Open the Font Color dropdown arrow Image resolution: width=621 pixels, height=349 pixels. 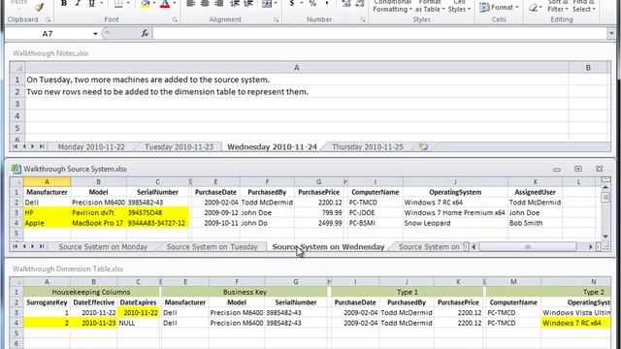(x=175, y=4)
